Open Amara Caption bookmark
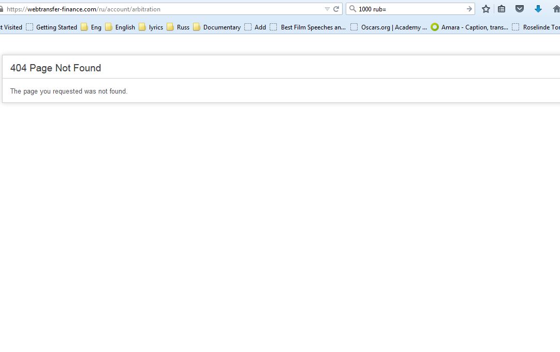This screenshot has height=352, width=560. [x=469, y=27]
